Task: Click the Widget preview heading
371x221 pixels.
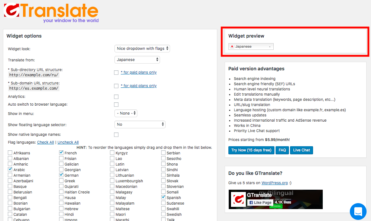Action: [246, 36]
